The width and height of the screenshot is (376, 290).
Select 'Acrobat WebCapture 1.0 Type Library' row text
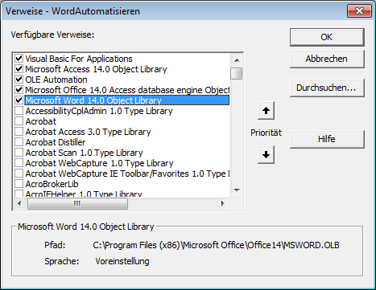(x=100, y=163)
